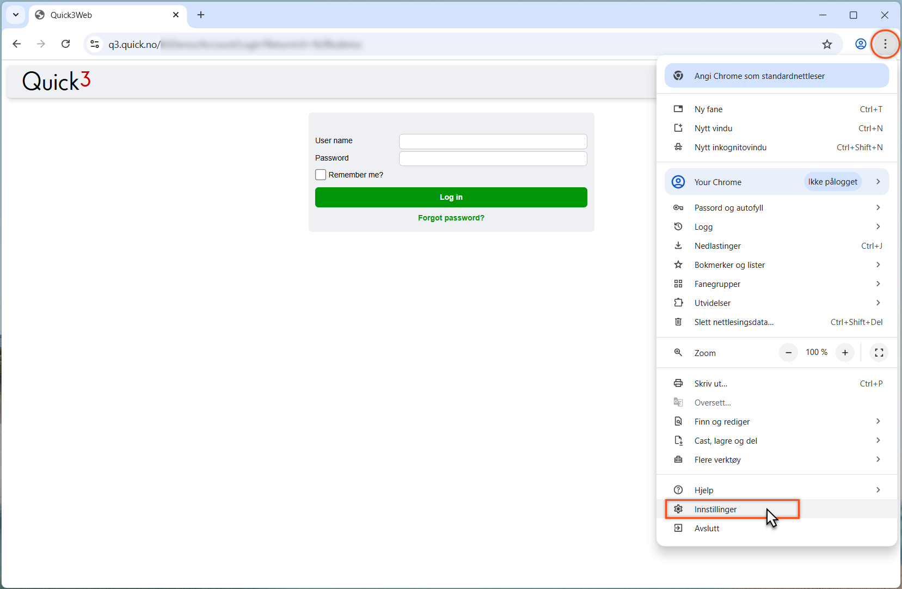The width and height of the screenshot is (902, 589).
Task: Expand Flere verktøy submenu arrow
Action: pos(878,459)
